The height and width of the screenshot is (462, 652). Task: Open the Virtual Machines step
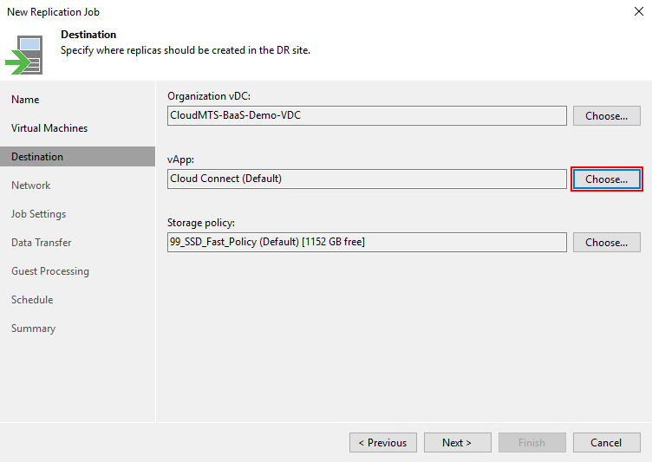pos(49,128)
